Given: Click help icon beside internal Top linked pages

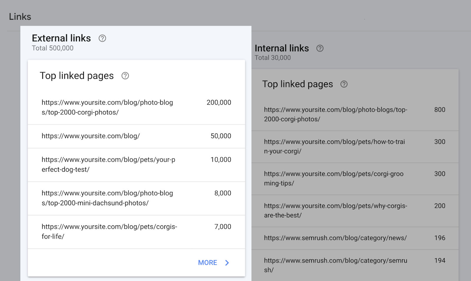Looking at the screenshot, I should [344, 84].
